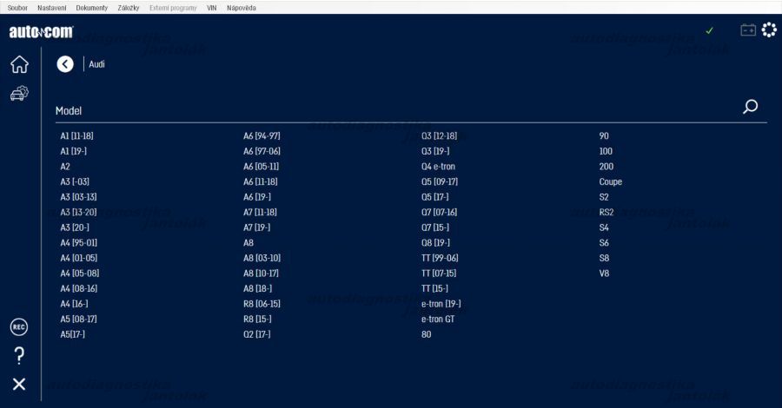This screenshot has height=408, width=782.
Task: Check the battery voltage icon
Action: pyautogui.click(x=748, y=30)
